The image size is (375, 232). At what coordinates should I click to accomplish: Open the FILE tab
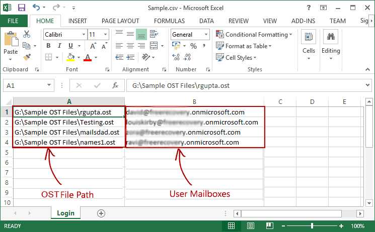[x=13, y=21]
